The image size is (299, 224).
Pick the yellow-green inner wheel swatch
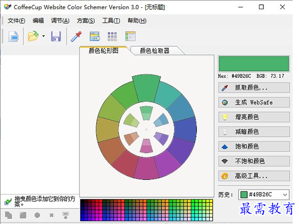click(131, 120)
